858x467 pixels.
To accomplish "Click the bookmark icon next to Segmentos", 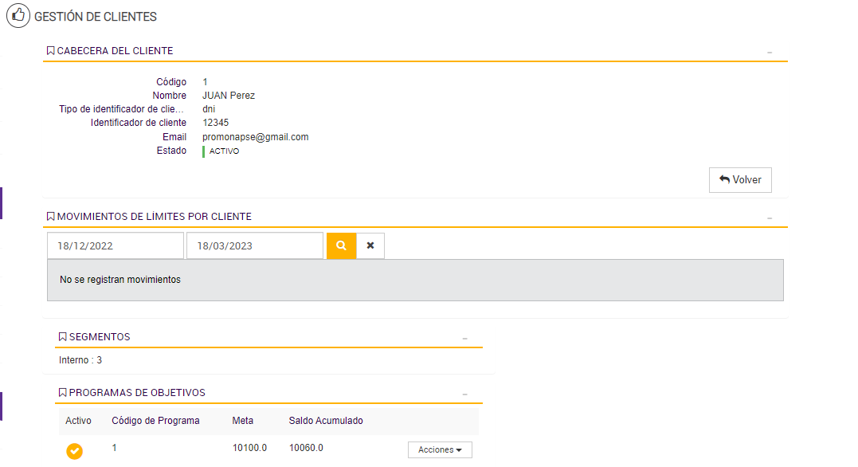I will click(x=63, y=337).
